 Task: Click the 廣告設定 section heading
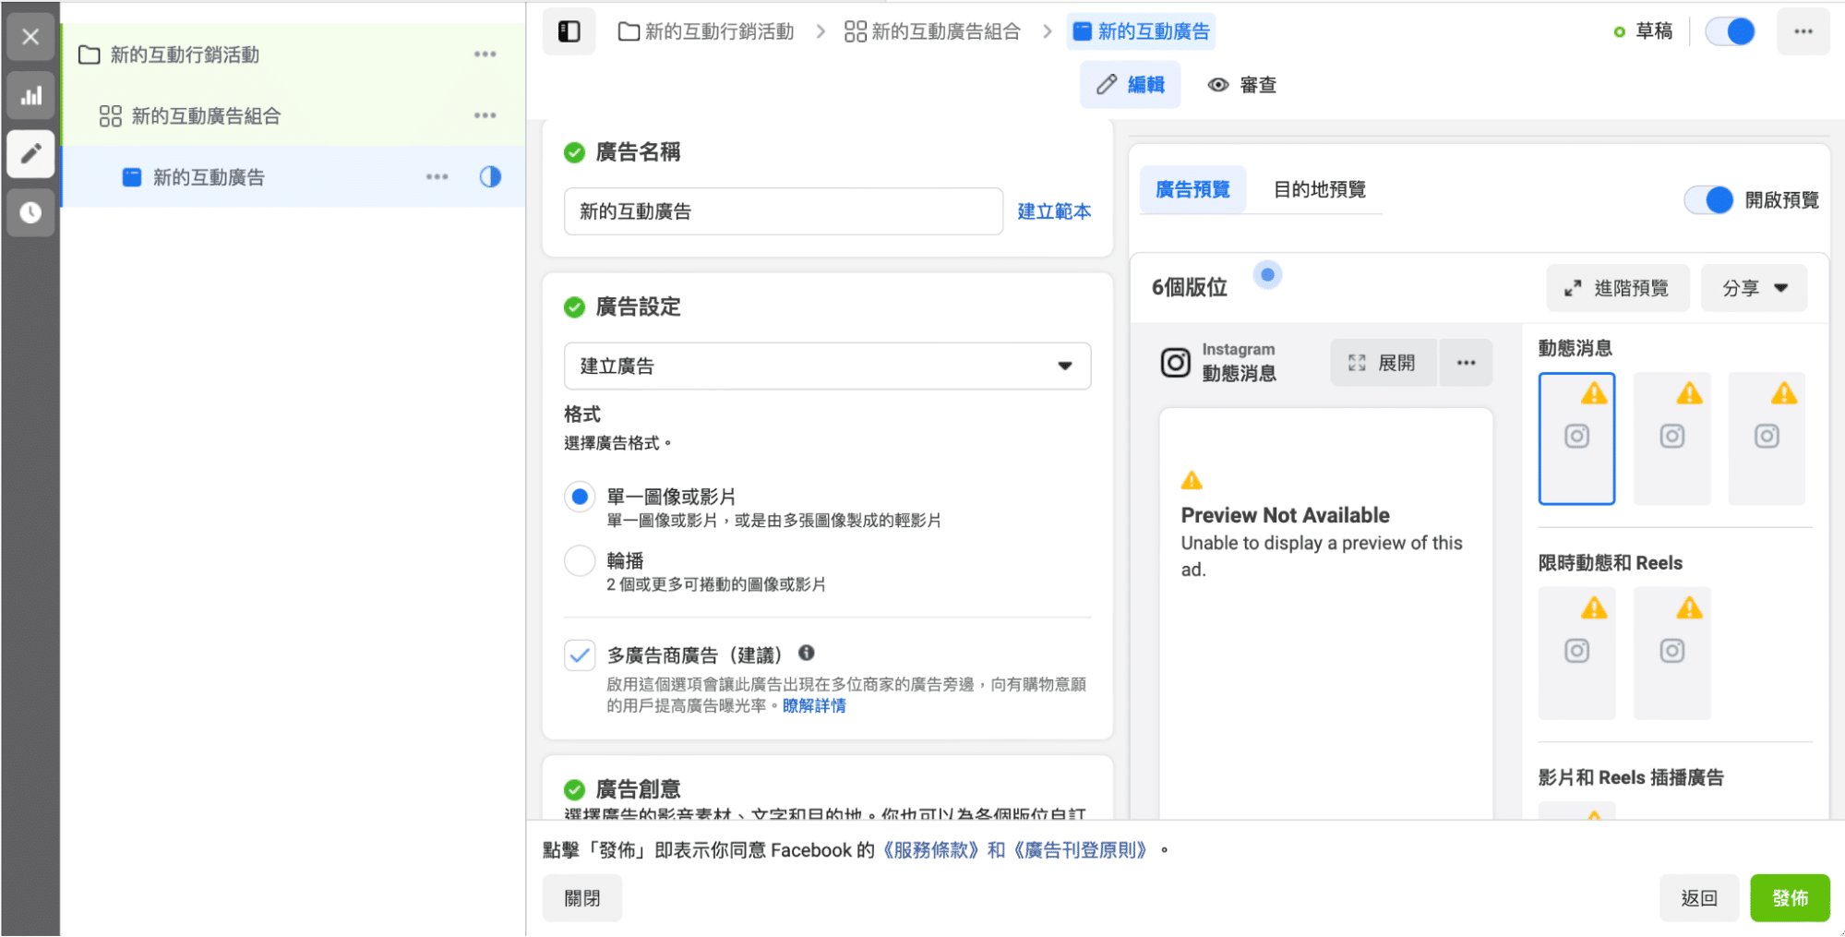(638, 306)
